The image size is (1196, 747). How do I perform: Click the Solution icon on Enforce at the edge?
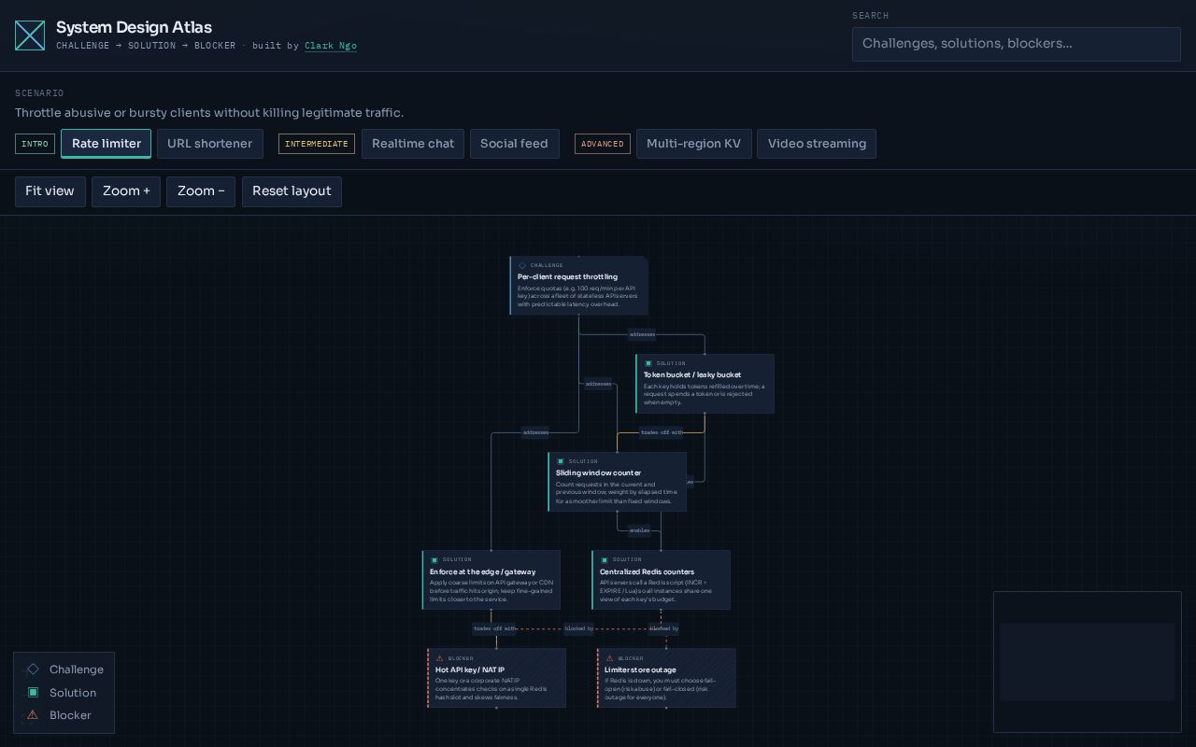point(434,560)
